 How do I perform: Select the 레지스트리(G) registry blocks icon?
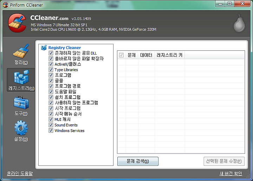(21, 77)
